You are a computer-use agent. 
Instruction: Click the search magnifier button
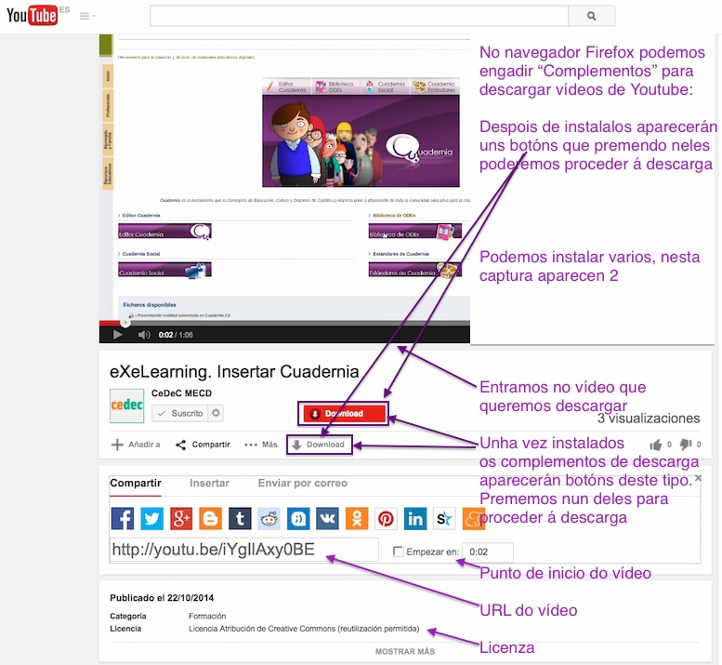(592, 16)
